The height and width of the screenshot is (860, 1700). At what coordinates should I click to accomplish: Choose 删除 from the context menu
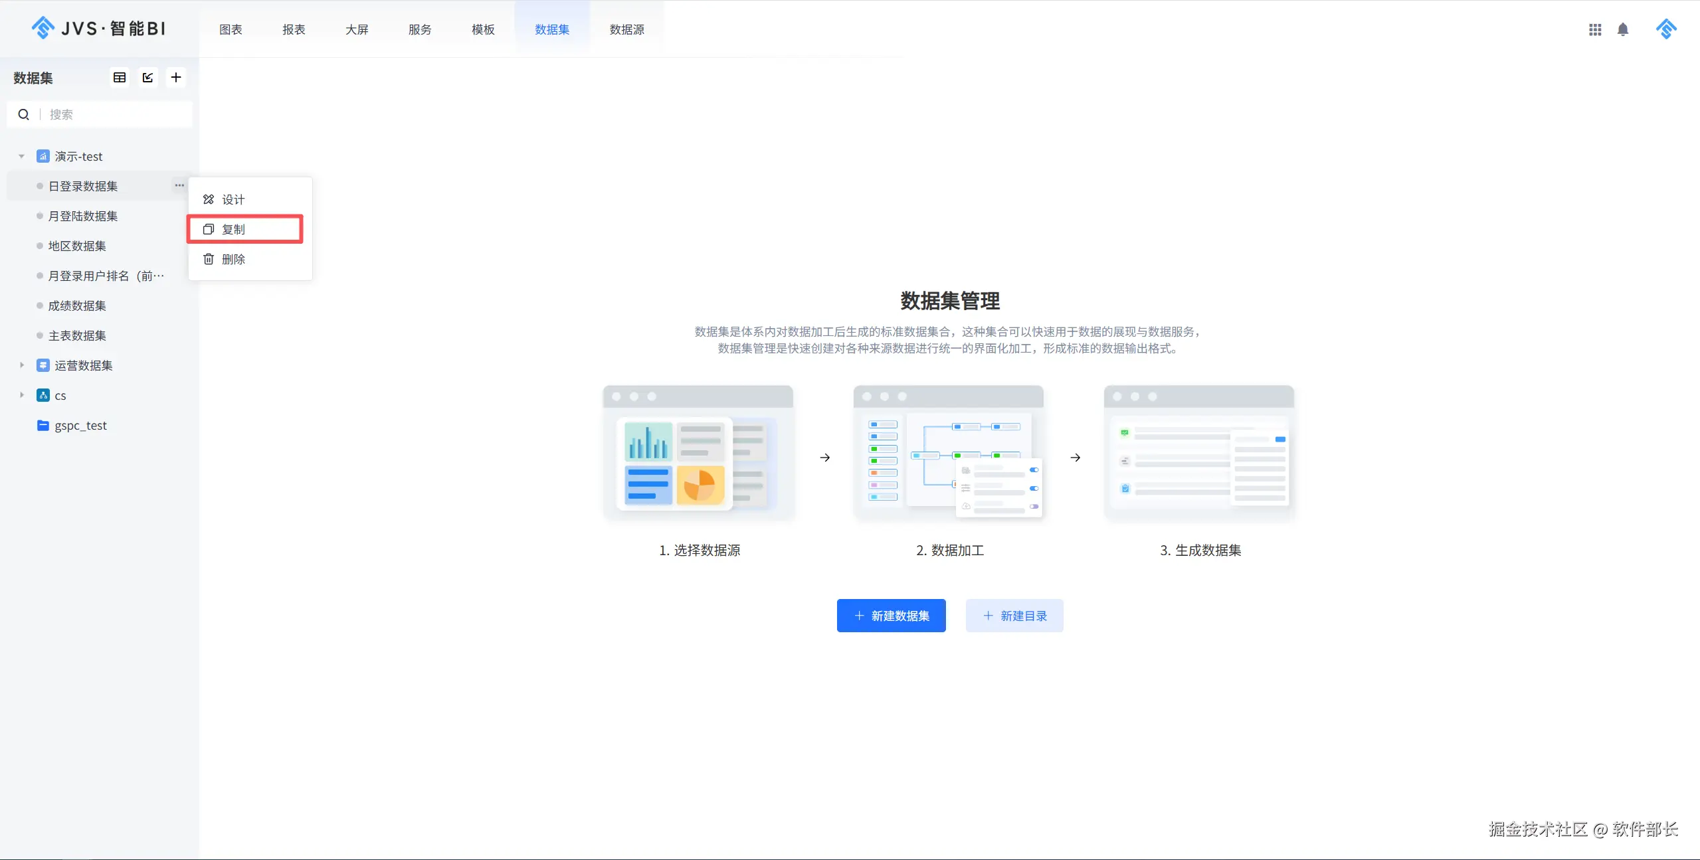point(233,259)
